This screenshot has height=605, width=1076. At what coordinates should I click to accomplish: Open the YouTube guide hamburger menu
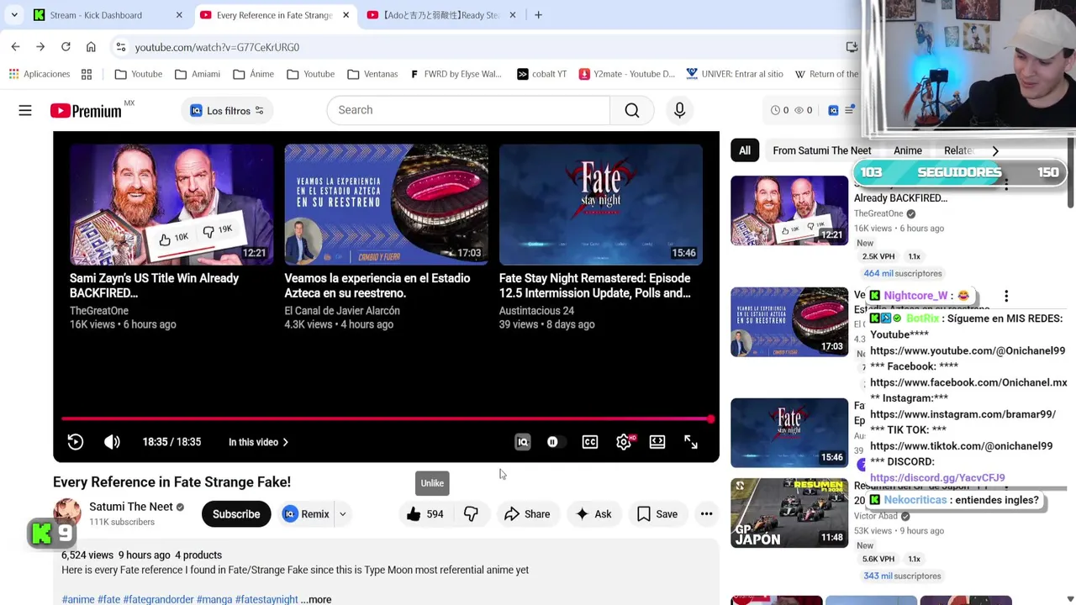coord(25,110)
